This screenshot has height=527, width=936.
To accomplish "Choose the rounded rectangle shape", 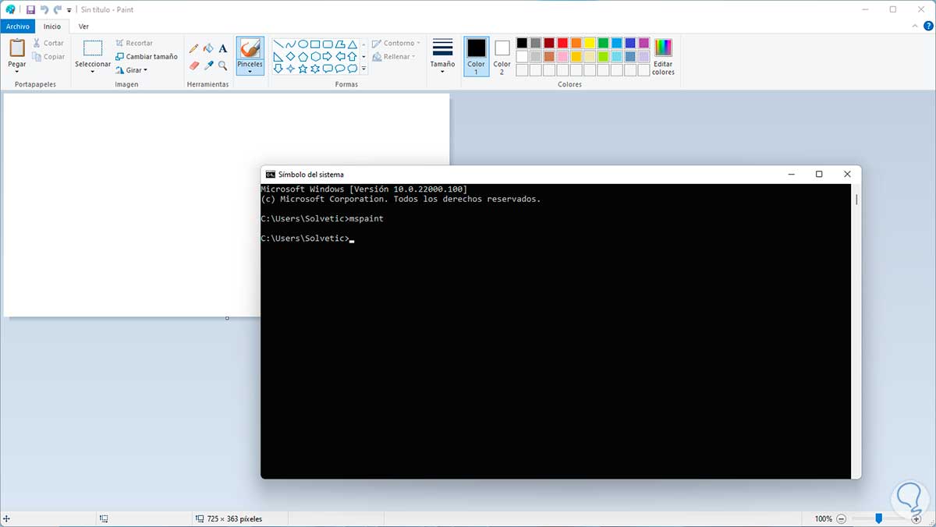I will point(328,44).
